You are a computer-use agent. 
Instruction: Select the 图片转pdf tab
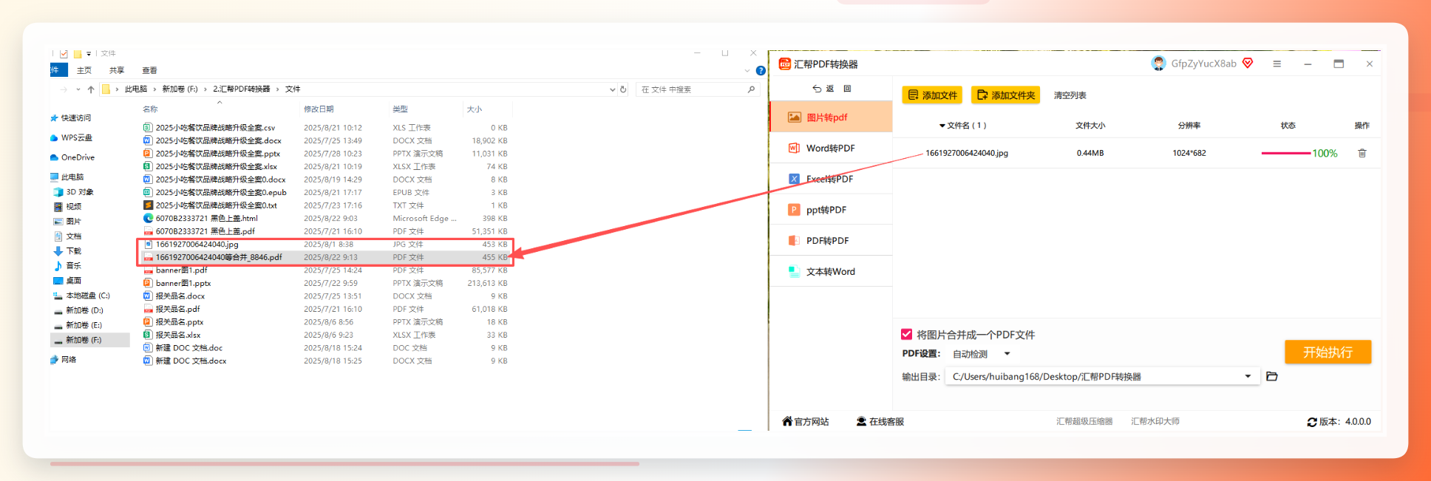click(831, 117)
